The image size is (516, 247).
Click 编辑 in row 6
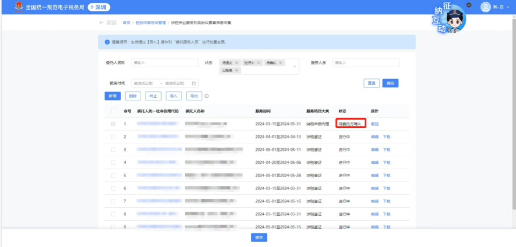click(374, 188)
